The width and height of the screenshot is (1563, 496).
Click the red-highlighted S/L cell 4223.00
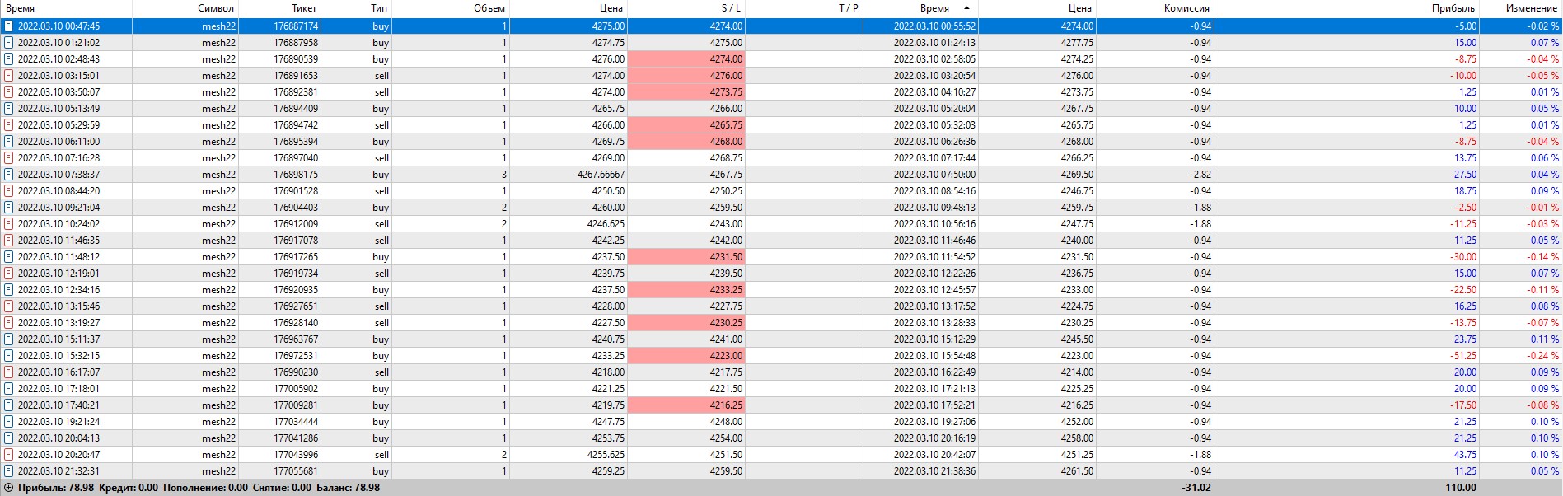point(686,356)
